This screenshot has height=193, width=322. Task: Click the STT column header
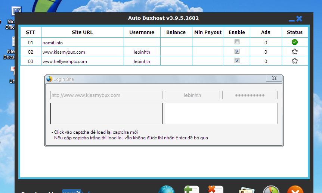[x=31, y=32]
